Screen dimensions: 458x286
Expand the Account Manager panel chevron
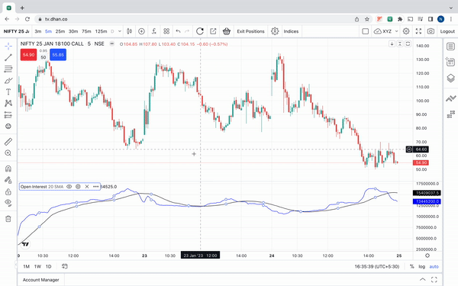(x=422, y=280)
